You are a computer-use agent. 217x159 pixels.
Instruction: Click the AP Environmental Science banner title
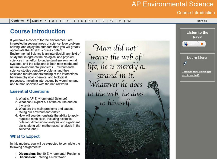pyautogui.click(x=173, y=4)
